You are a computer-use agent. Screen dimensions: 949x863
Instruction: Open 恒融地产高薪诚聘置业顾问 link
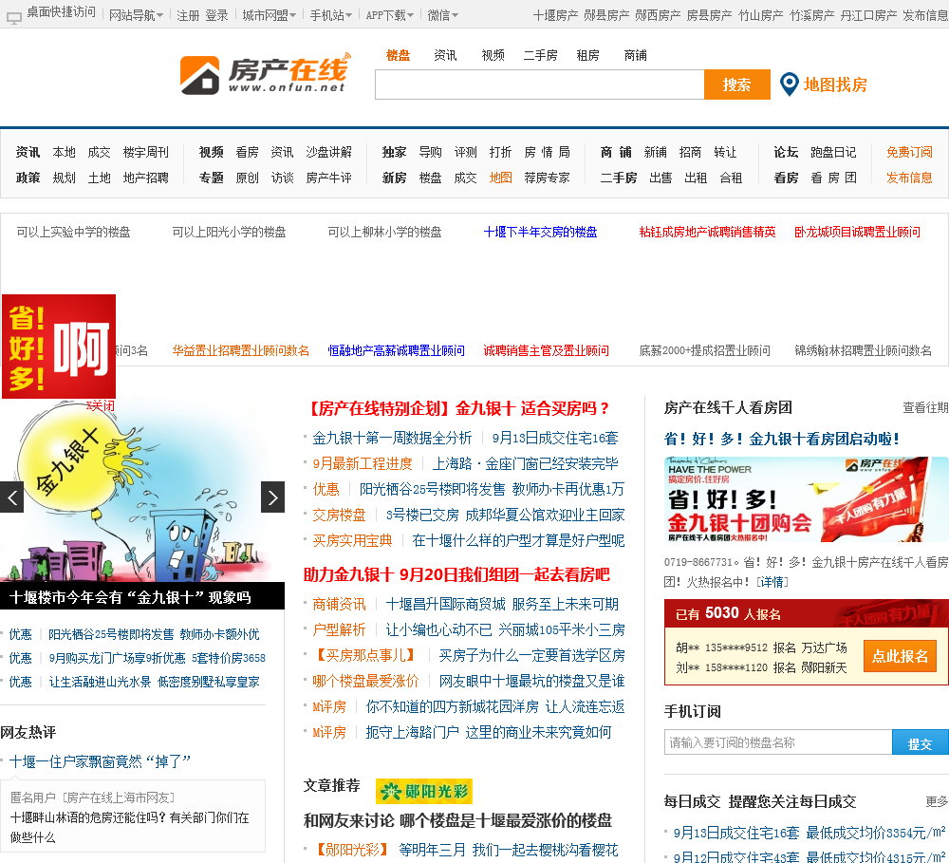tap(397, 350)
